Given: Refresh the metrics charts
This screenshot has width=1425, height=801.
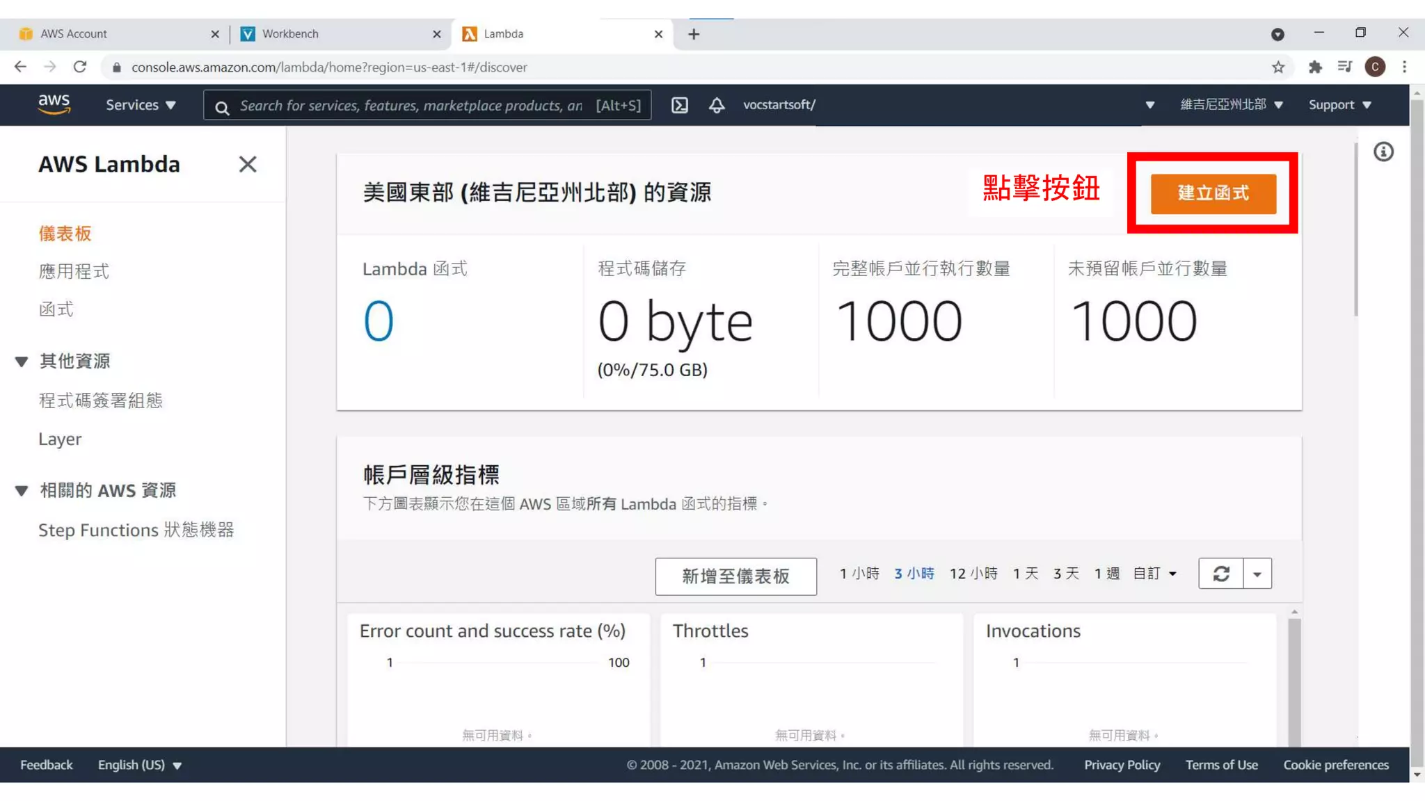Looking at the screenshot, I should [1220, 574].
